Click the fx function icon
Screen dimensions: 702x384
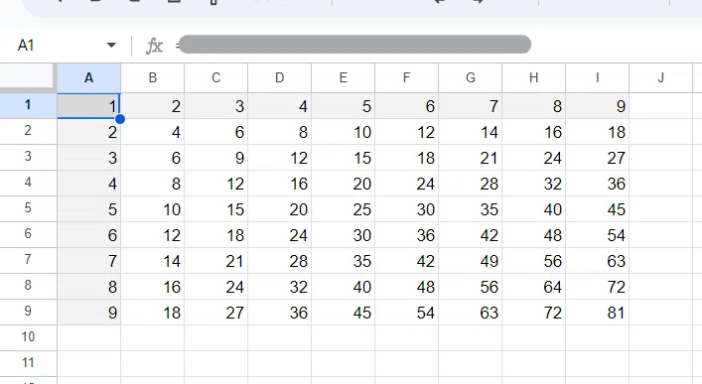[154, 46]
